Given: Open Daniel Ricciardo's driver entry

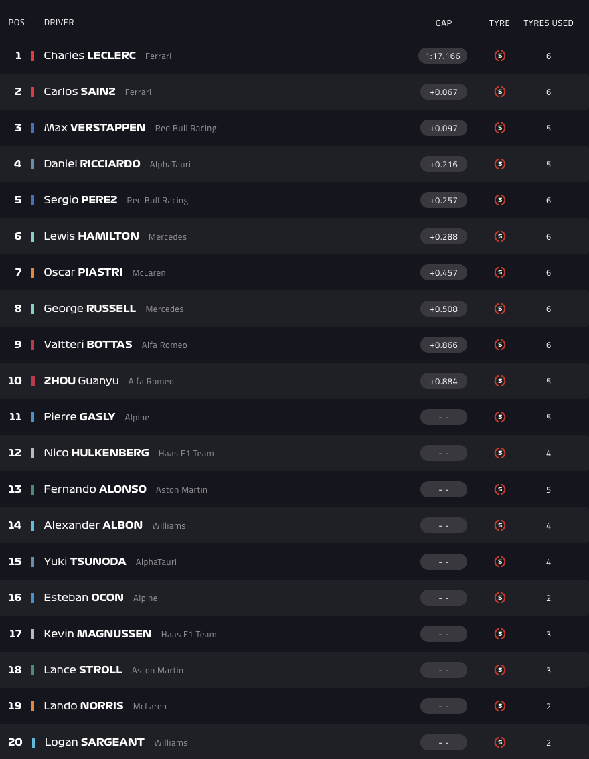Looking at the screenshot, I should pyautogui.click(x=92, y=164).
